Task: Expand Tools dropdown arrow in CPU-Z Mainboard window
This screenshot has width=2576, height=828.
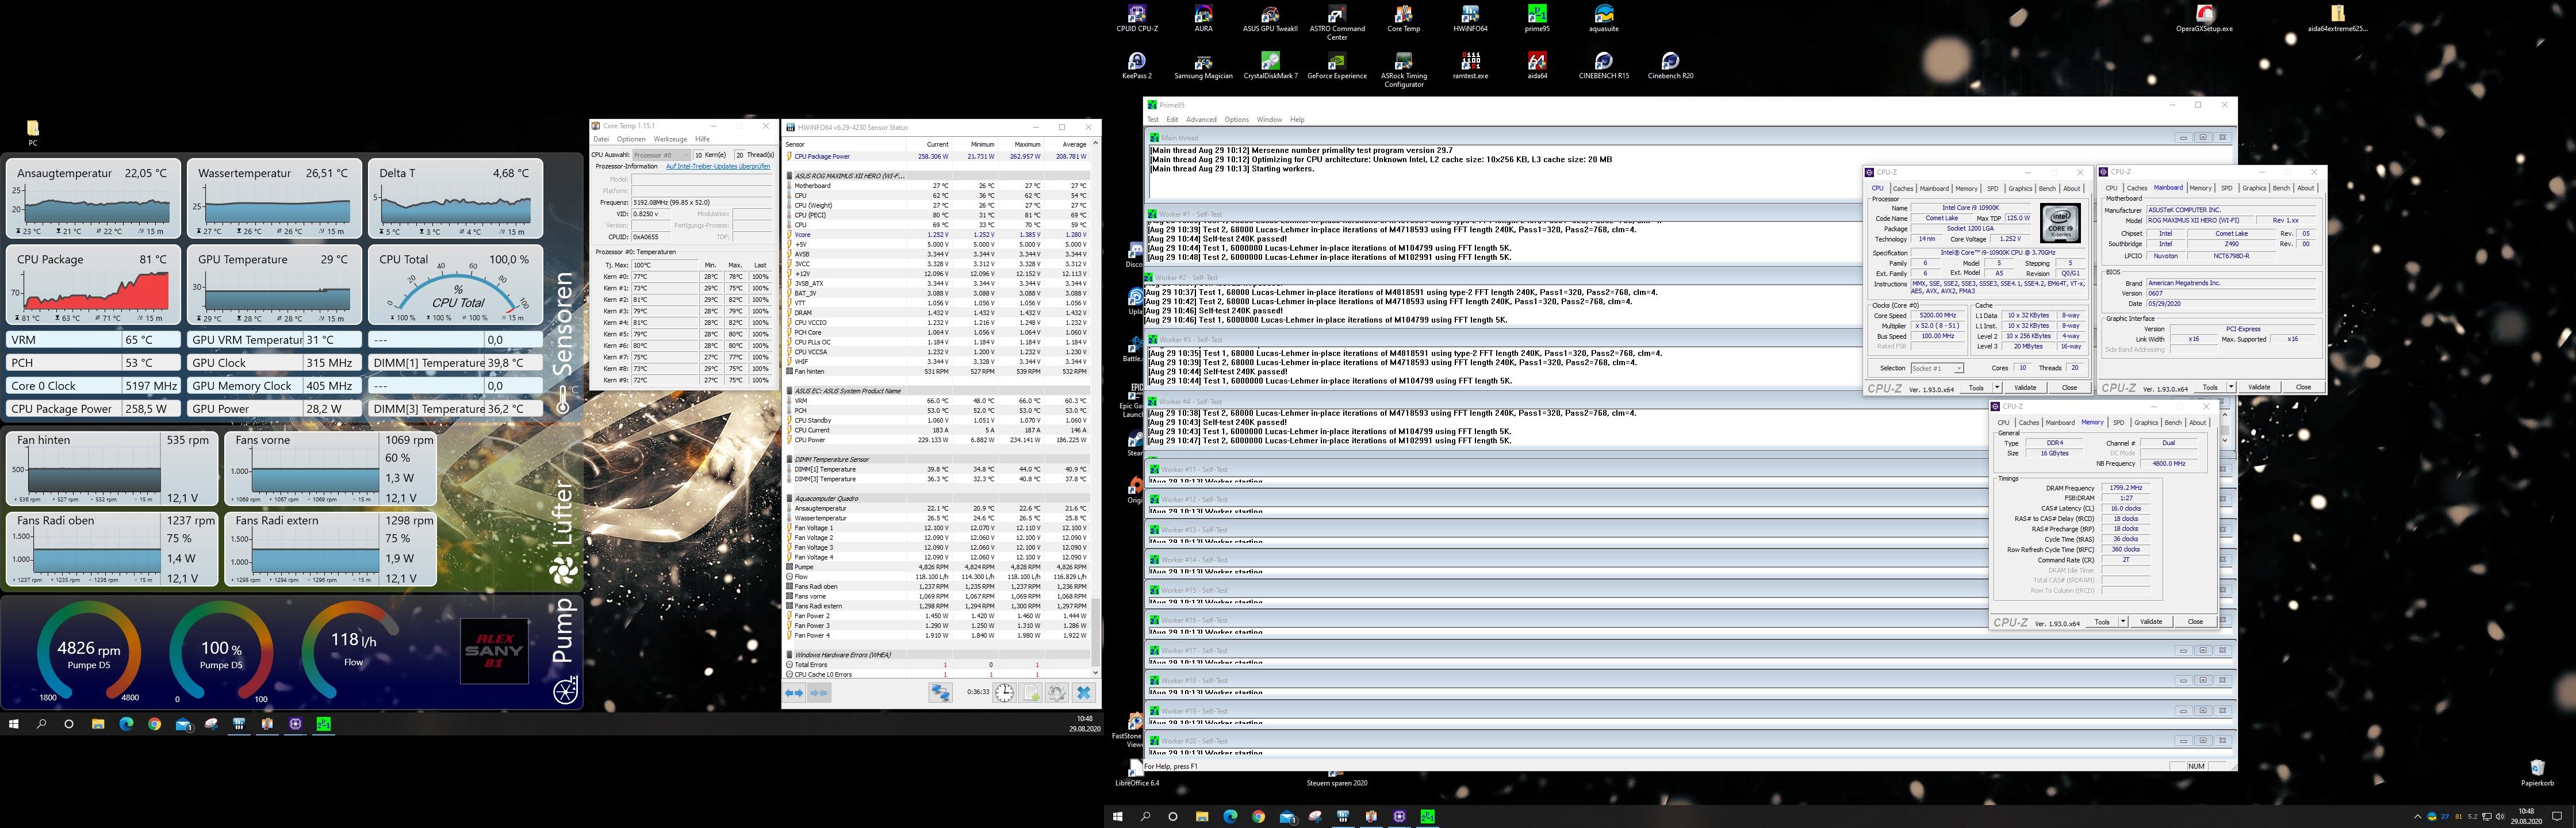Action: point(2230,387)
